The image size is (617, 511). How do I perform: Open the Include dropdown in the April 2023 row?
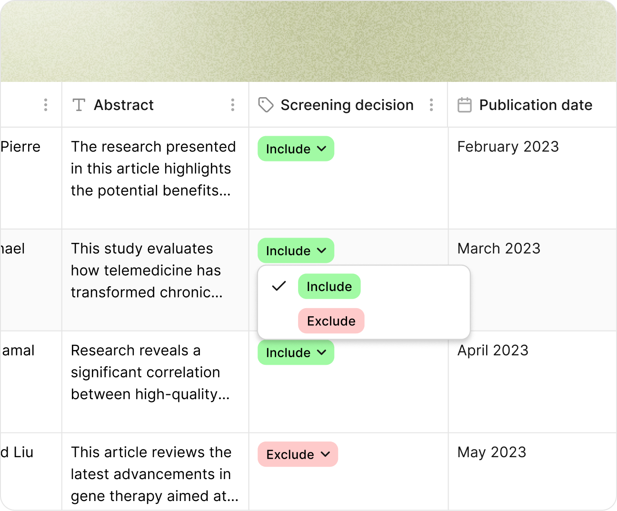[x=296, y=353]
